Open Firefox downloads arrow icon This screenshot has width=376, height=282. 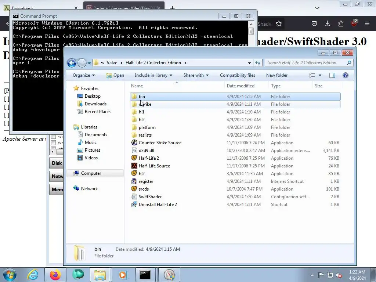click(x=327, y=23)
